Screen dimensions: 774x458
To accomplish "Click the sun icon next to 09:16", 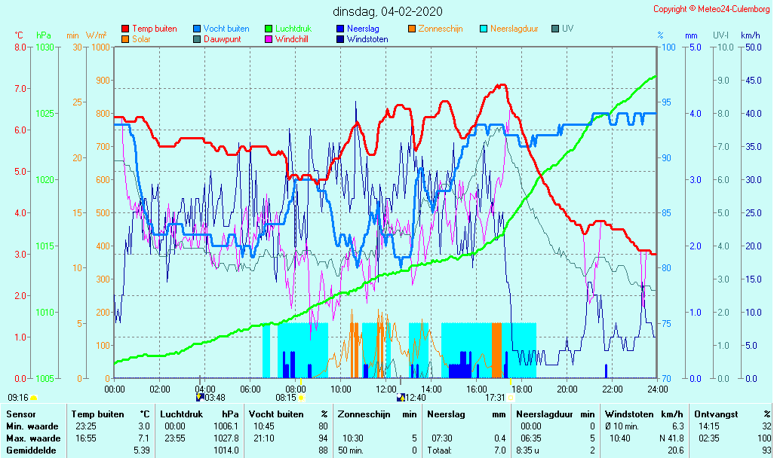I will point(34,397).
